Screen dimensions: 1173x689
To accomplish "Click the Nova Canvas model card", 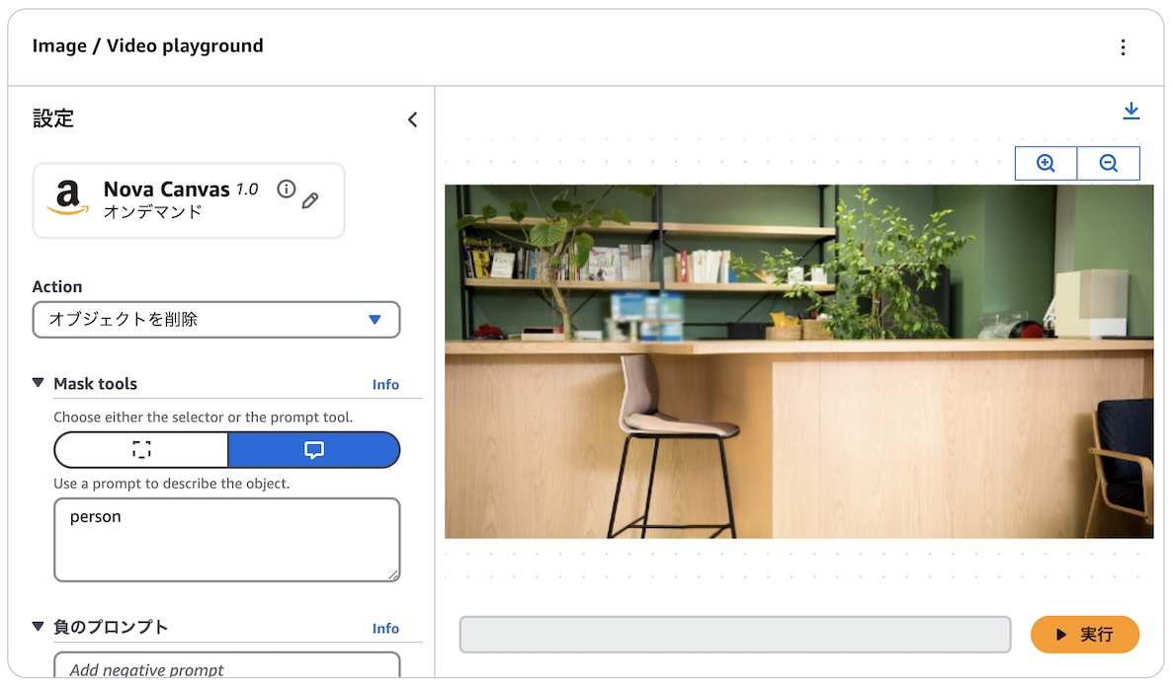I will click(189, 200).
